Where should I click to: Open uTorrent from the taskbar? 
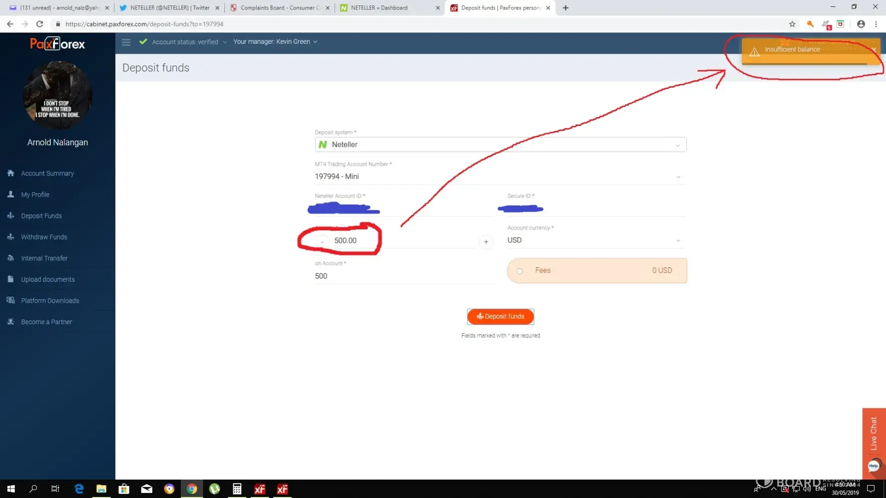click(214, 489)
